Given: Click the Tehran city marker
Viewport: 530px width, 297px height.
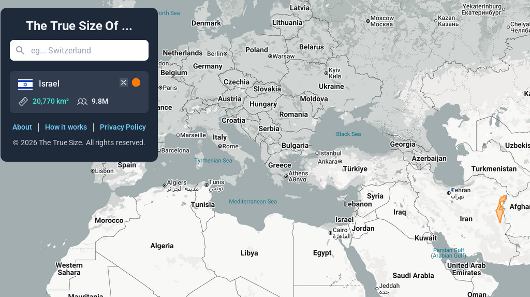Looking at the screenshot, I should (449, 193).
